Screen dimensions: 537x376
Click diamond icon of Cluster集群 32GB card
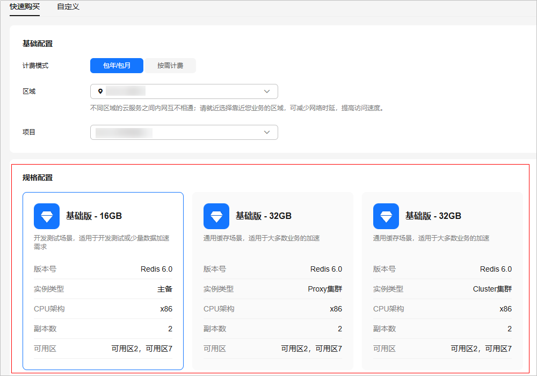[x=386, y=216]
